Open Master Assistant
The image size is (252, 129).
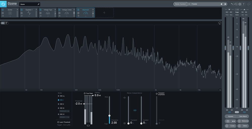180,4
